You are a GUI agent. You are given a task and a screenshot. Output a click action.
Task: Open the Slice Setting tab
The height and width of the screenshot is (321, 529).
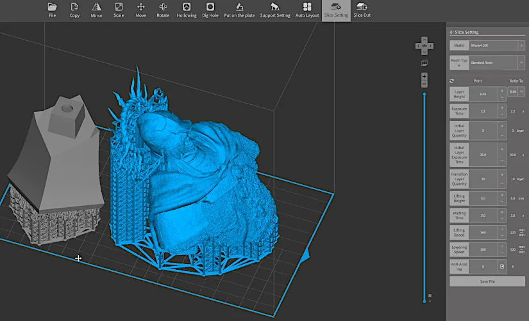point(336,10)
